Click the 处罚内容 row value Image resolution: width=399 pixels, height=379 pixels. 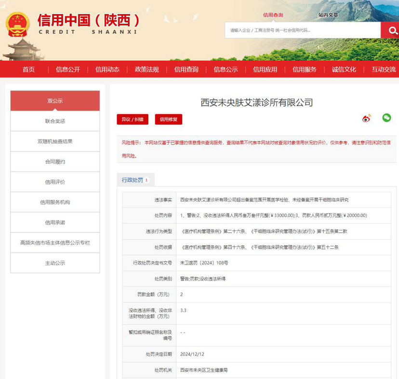[274, 216]
